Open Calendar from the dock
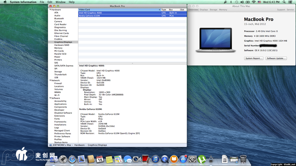Image resolution: width=296 pixels, height=166 pixels. (x=100, y=160)
